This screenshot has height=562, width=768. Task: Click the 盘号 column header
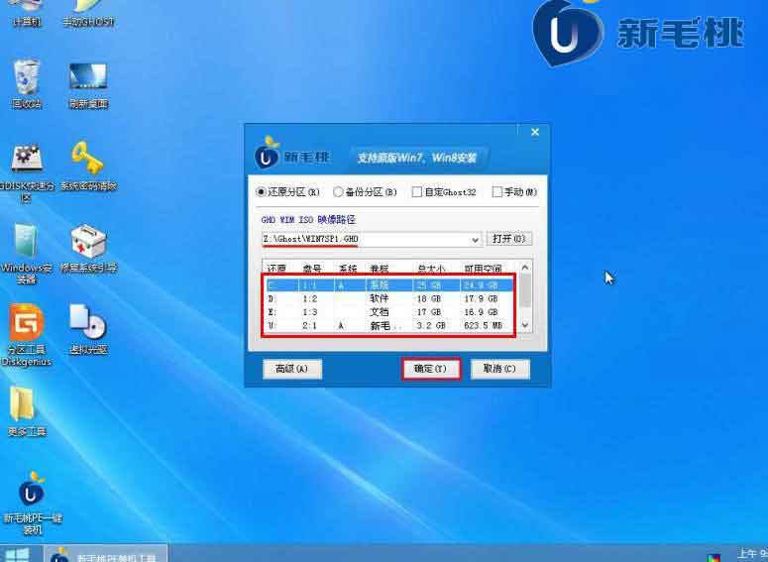tap(312, 269)
